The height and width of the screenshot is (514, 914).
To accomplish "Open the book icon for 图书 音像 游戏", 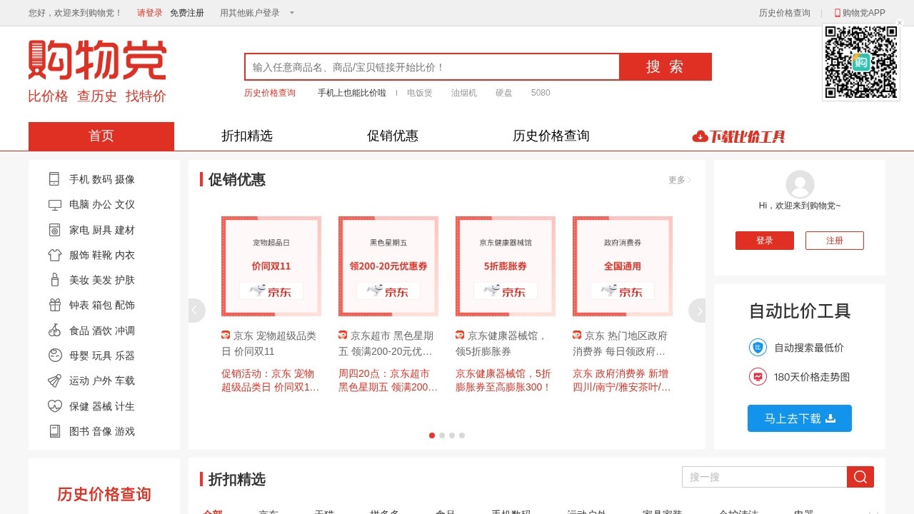I will 55,431.
